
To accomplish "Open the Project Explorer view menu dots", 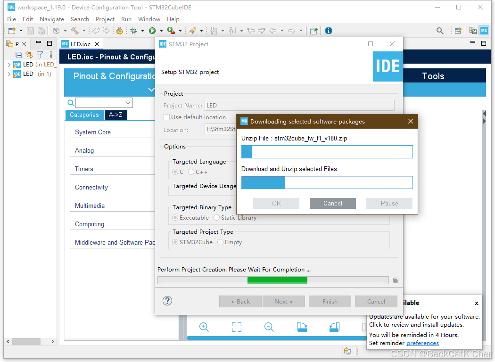I will pos(51,55).
